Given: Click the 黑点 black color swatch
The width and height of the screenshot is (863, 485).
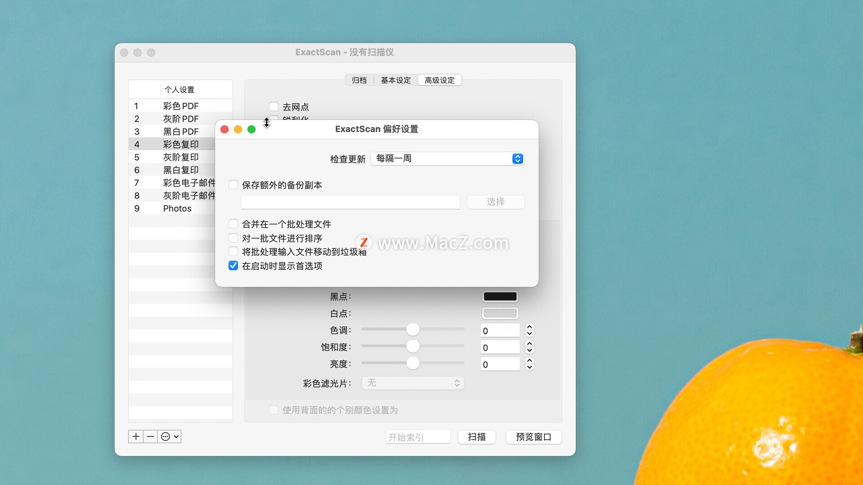Looking at the screenshot, I should (500, 296).
